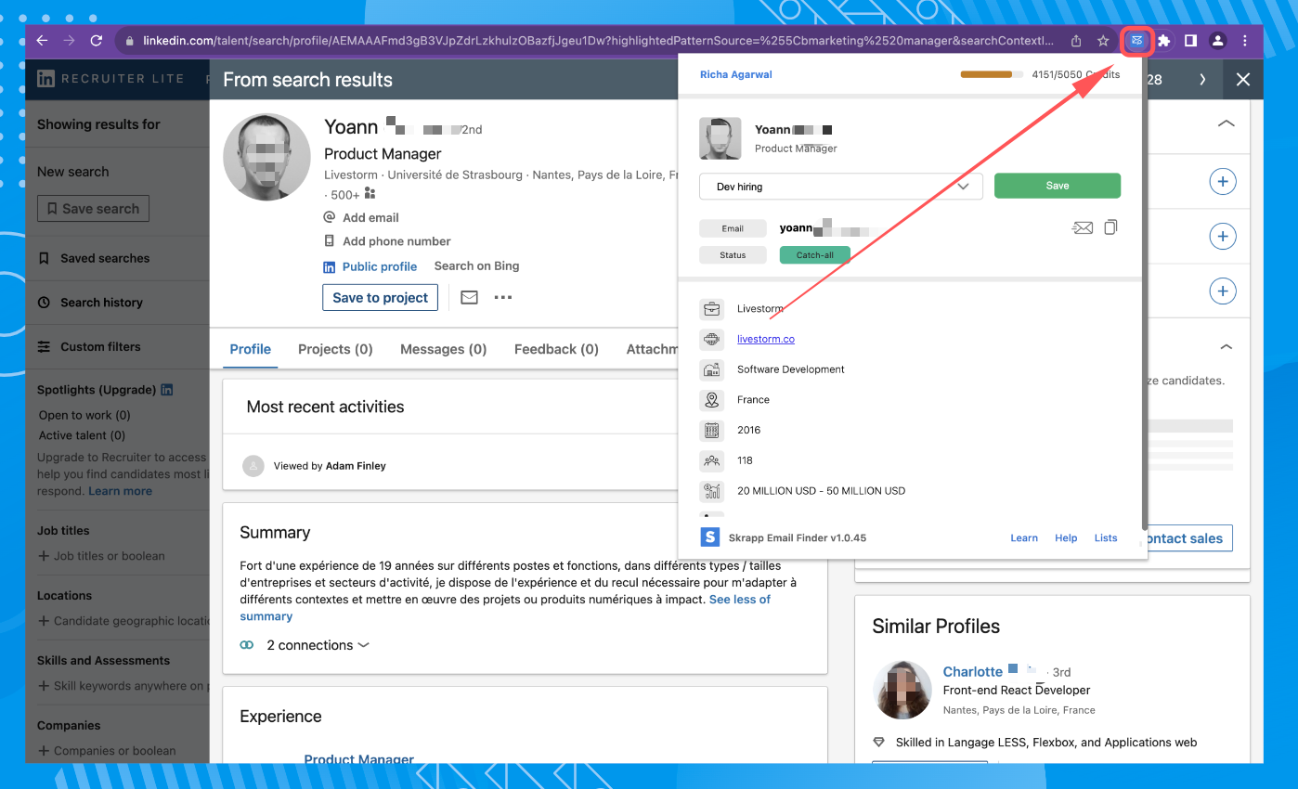
Task: Expand the 2 connections chevron
Action: 363,645
